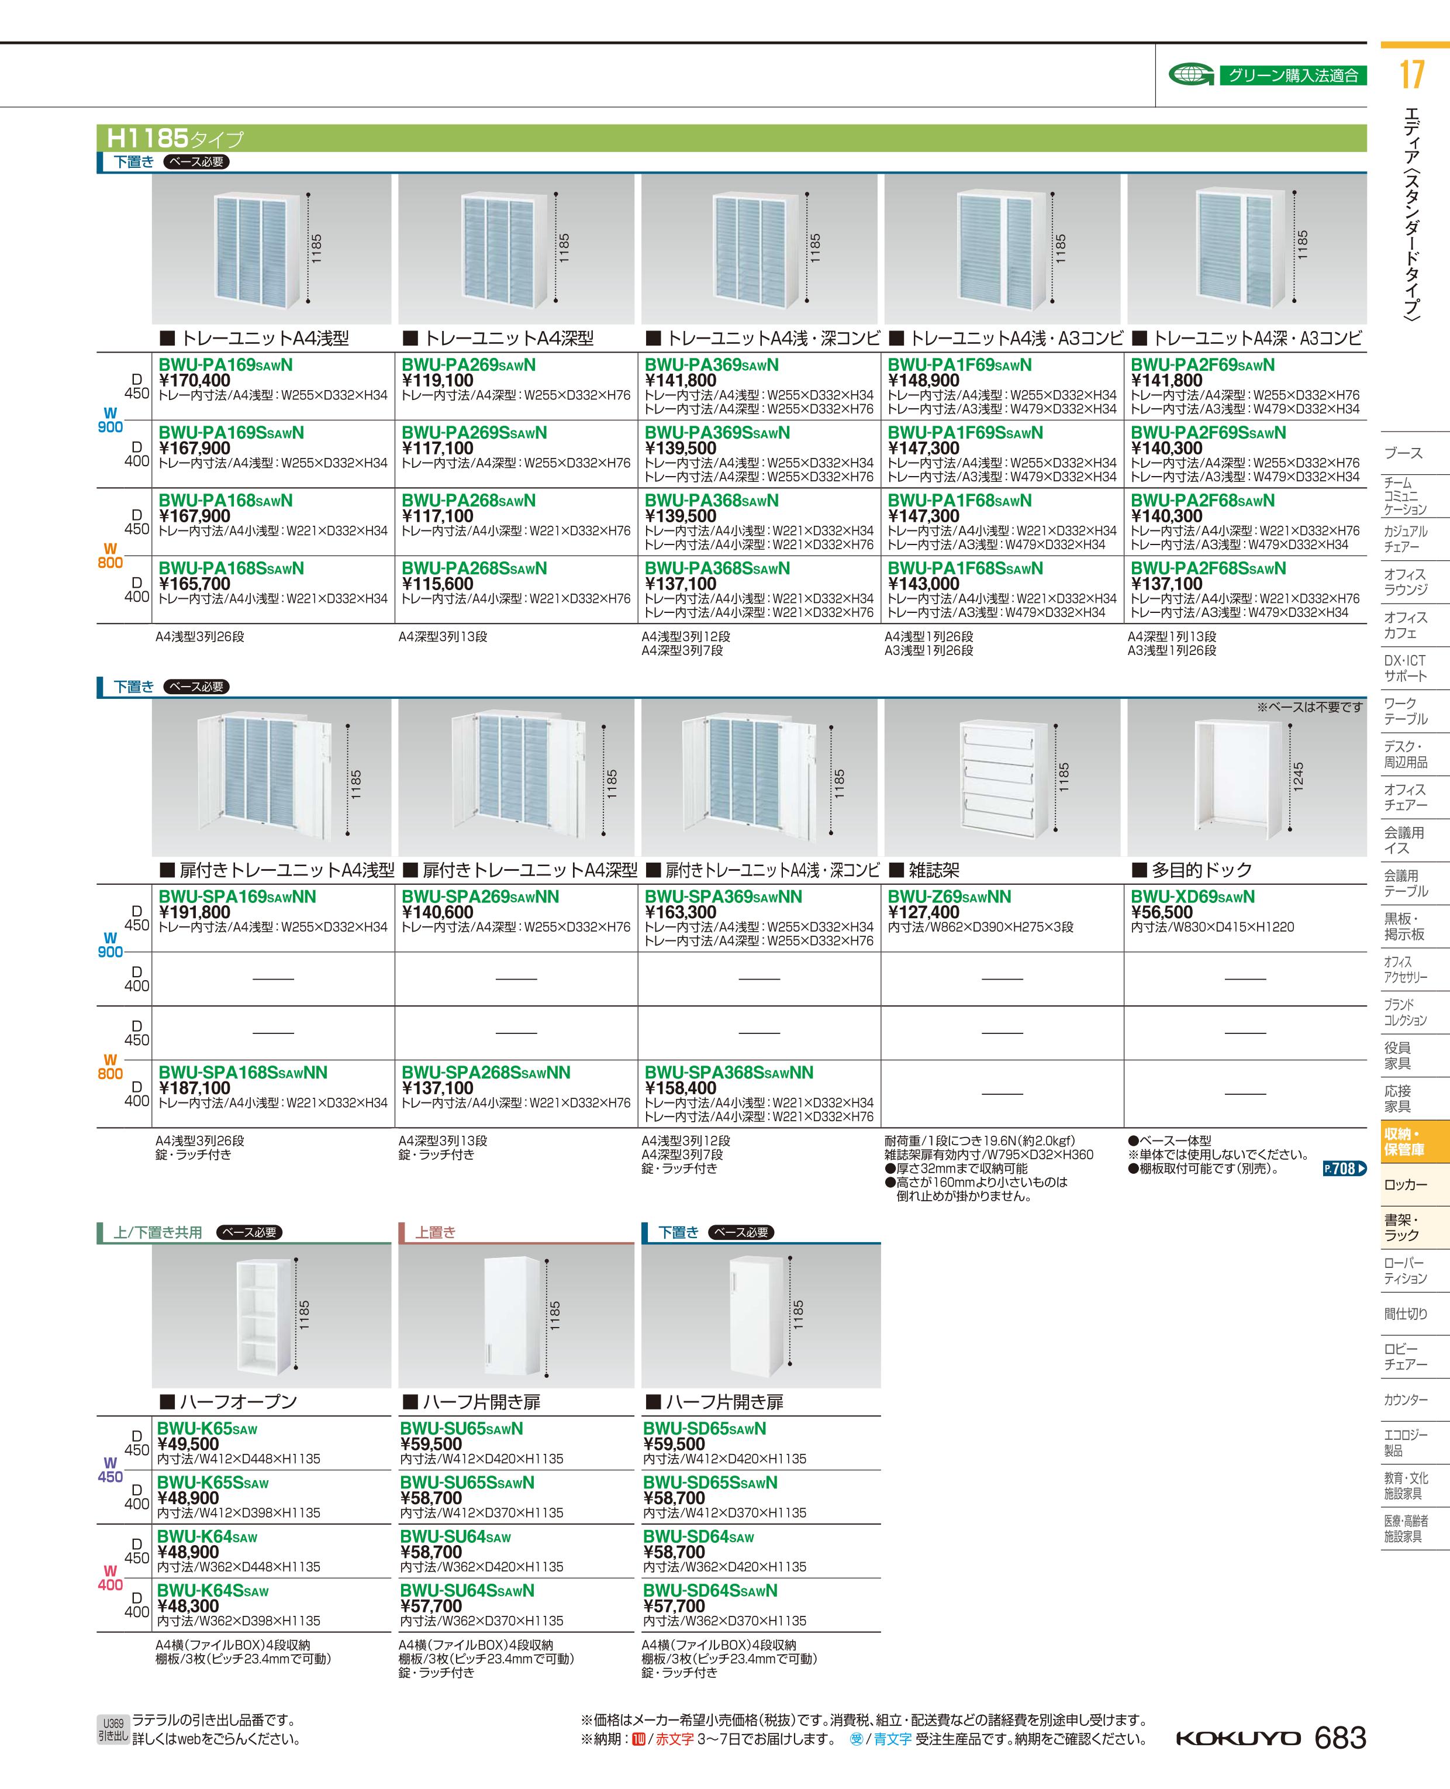Click the page number 683
The image size is (1450, 1789).
tap(1339, 1737)
